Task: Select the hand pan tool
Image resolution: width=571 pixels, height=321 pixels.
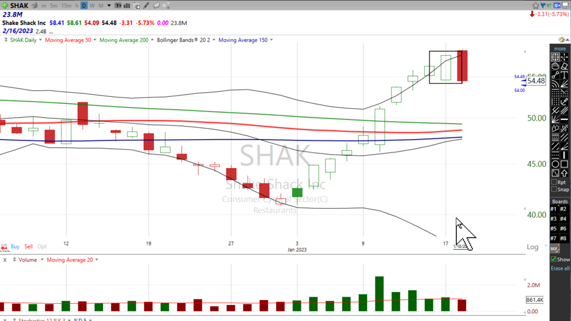Action: tap(556, 66)
